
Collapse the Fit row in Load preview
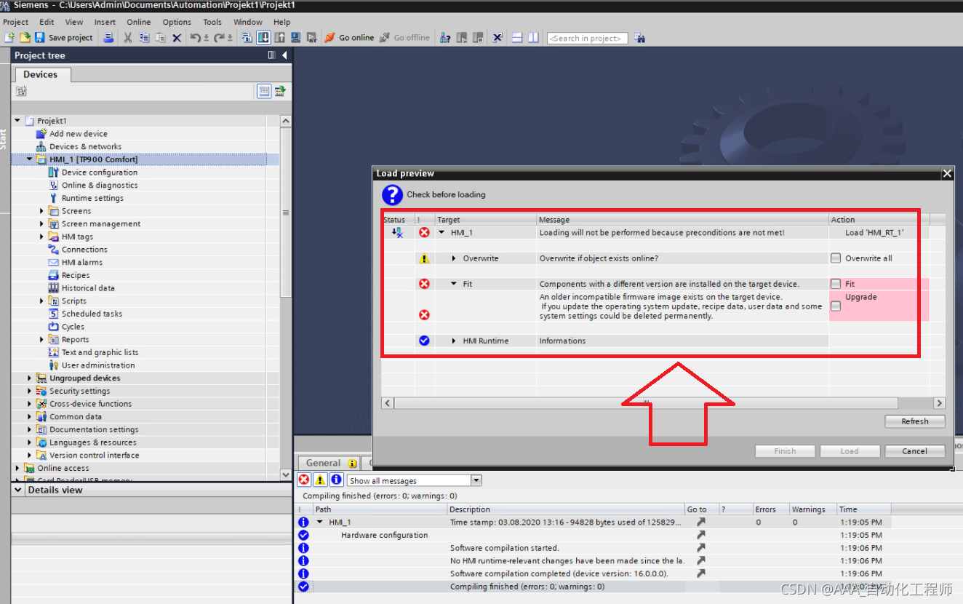pos(454,284)
